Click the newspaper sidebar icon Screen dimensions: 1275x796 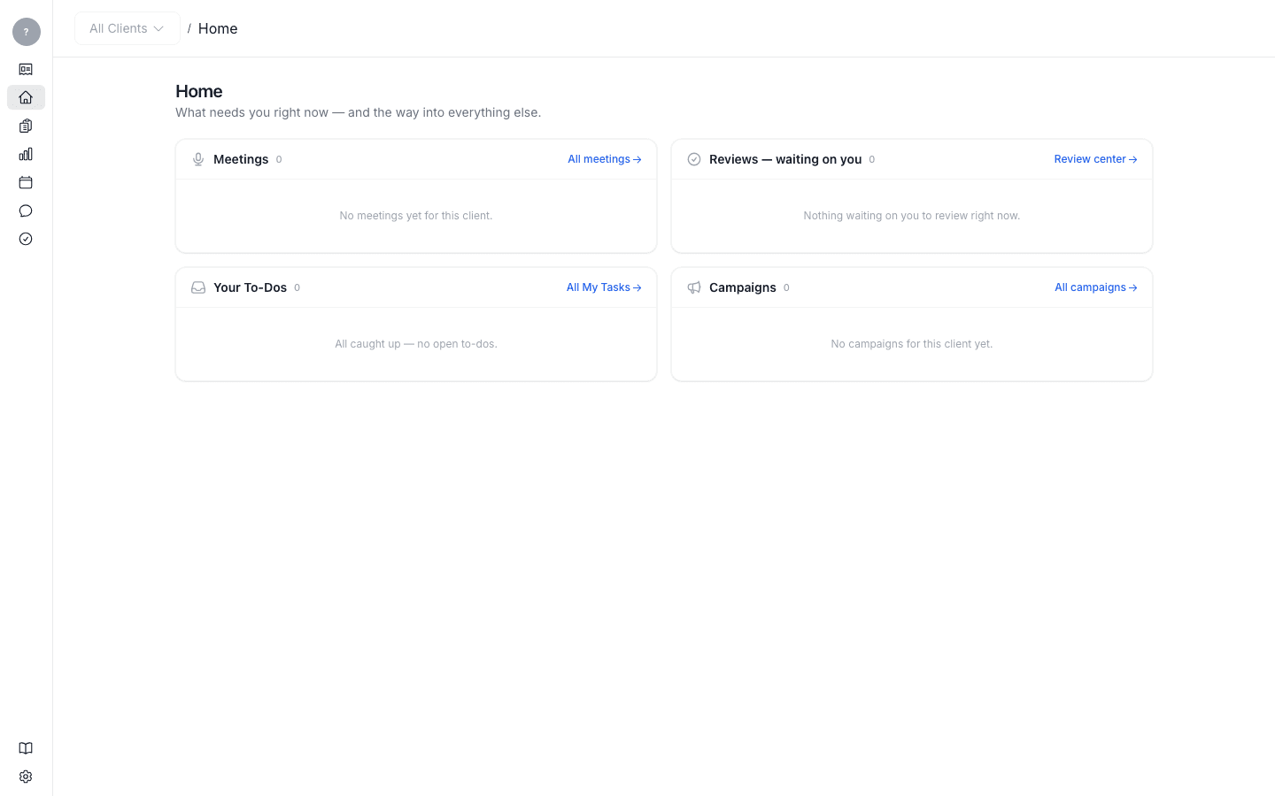26,69
